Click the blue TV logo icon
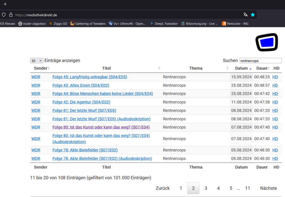Image resolution: width=285 pixels, height=197 pixels. tap(266, 42)
